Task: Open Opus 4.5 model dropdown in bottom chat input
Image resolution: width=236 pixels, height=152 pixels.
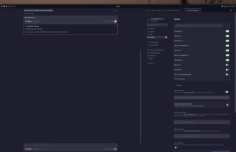Action: [37, 149]
